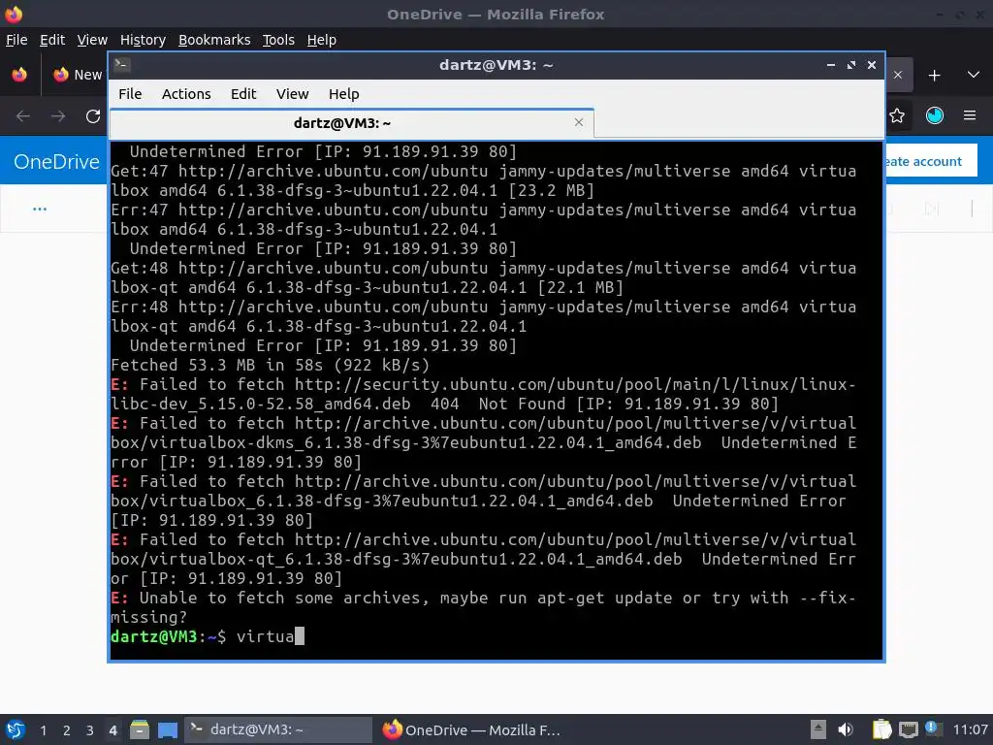Click the OneDrive logo text
This screenshot has height=745, width=993.
click(x=56, y=162)
